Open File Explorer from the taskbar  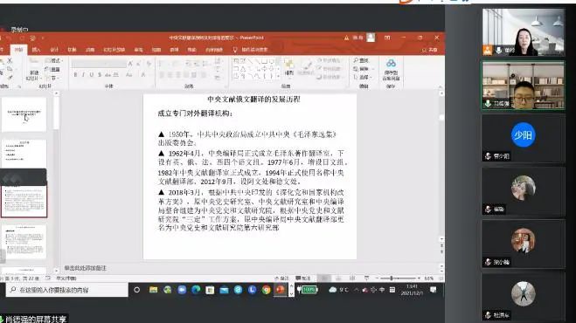tap(153, 290)
